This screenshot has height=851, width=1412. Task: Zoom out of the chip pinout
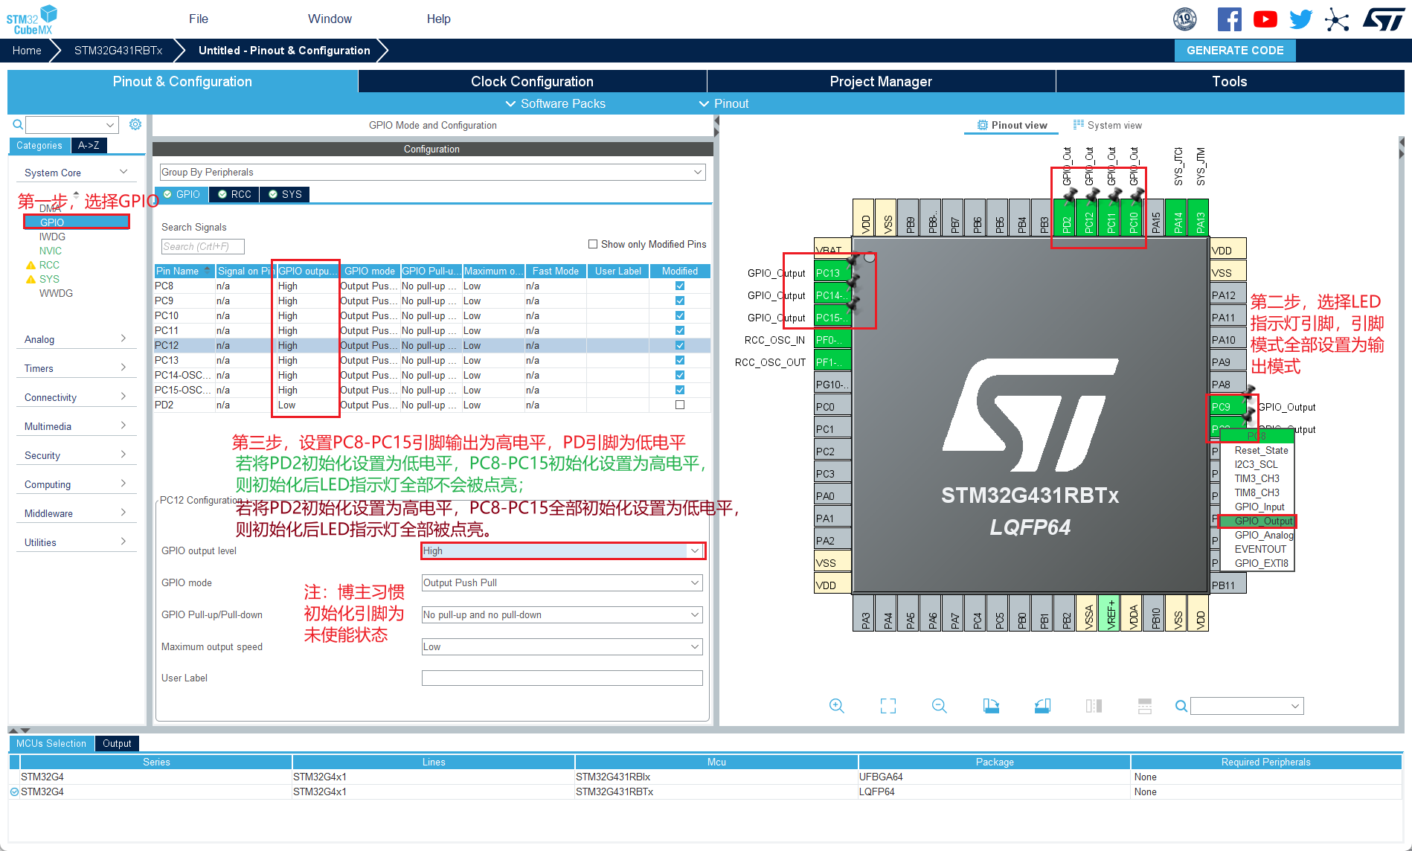click(940, 706)
